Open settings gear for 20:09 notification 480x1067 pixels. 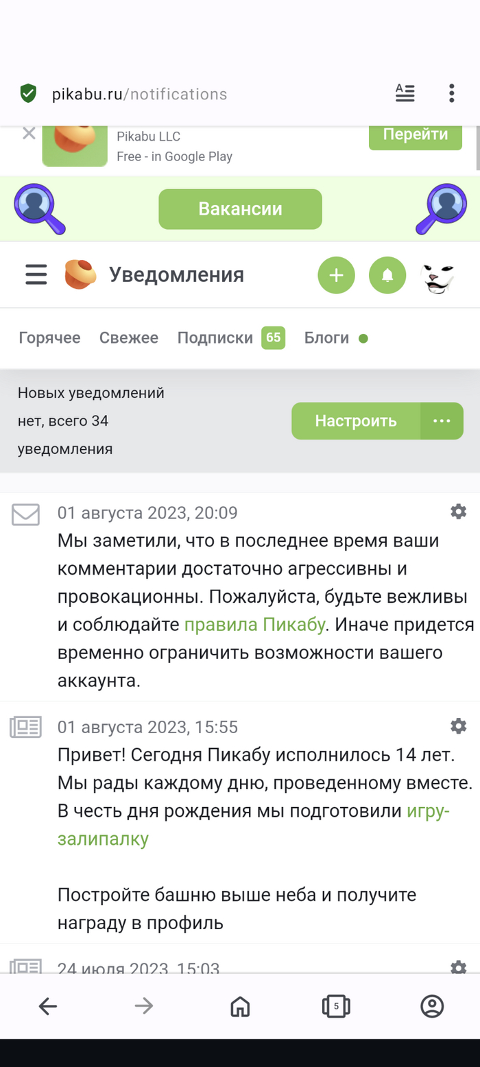458,512
